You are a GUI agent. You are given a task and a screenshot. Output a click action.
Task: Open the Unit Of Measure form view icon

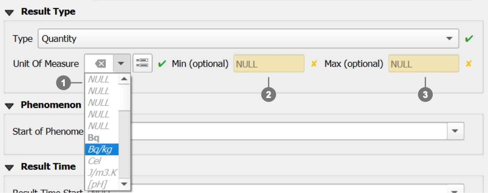coord(142,63)
